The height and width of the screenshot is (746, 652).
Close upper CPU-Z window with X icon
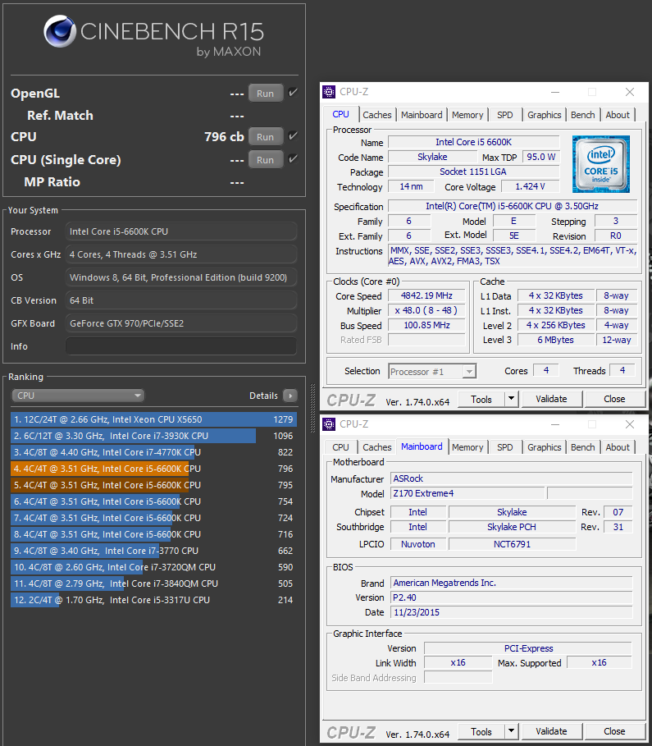(x=630, y=92)
